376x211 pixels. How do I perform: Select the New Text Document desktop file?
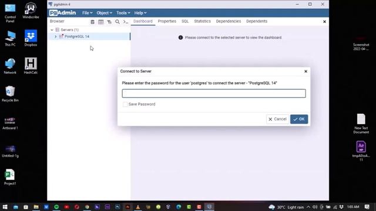tap(361, 124)
